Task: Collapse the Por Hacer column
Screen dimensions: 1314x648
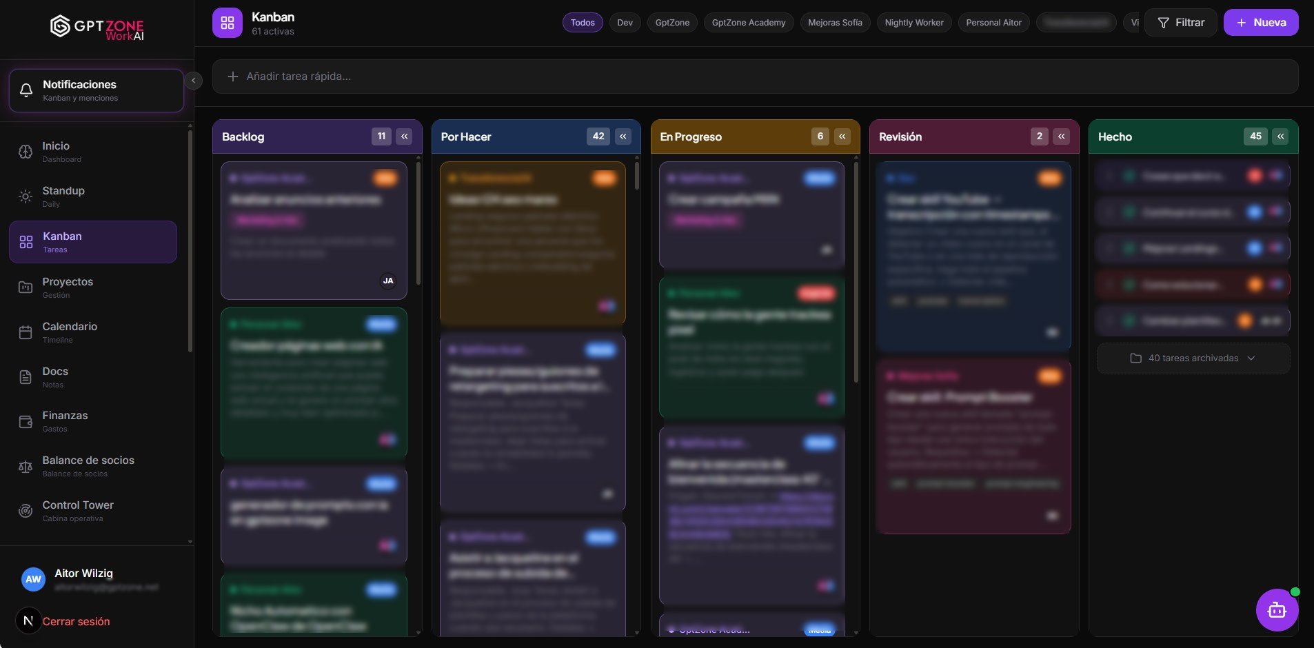Action: click(623, 136)
